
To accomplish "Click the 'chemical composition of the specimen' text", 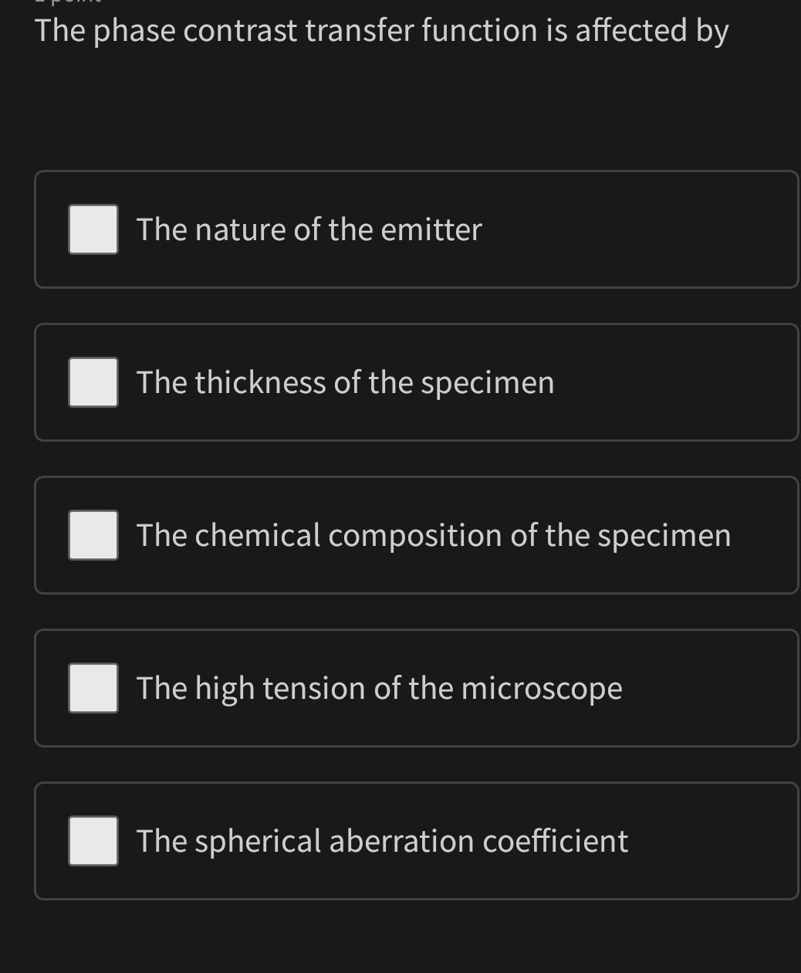I will 433,534.
